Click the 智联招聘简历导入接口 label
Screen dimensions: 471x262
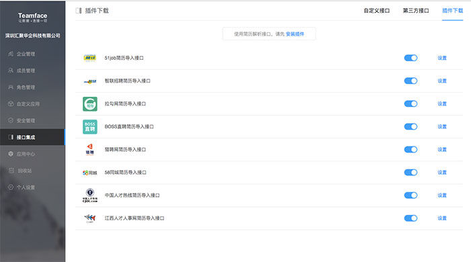point(127,81)
